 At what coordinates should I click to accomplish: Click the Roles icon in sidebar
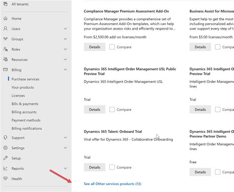pyautogui.click(x=5, y=49)
